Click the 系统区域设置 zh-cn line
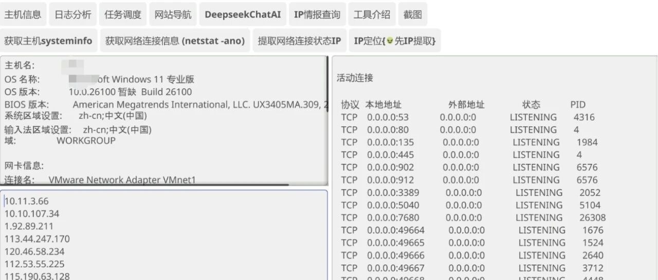The image size is (658, 280). coord(76,116)
